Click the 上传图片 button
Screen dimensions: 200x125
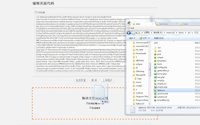(x=107, y=80)
